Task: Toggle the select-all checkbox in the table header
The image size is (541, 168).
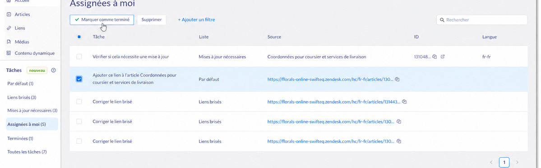Action: pos(79,37)
